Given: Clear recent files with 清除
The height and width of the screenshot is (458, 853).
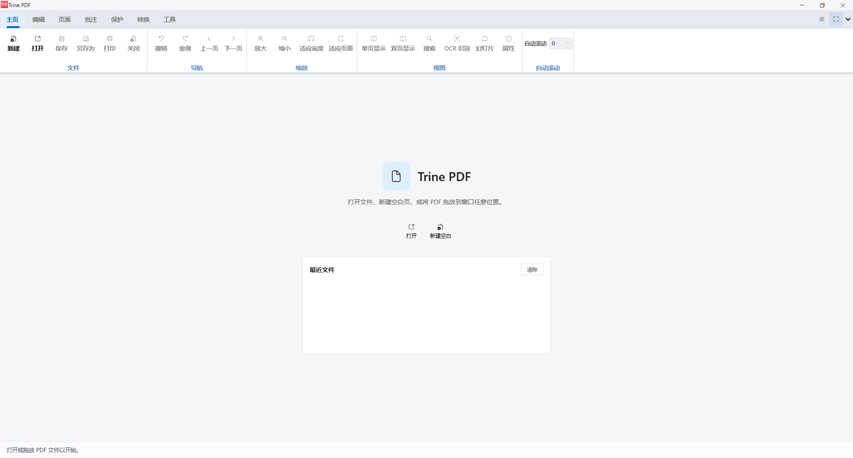Looking at the screenshot, I should click(532, 270).
